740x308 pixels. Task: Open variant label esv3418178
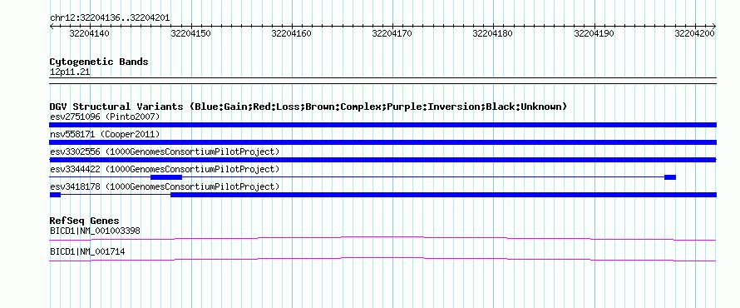[x=165, y=186]
